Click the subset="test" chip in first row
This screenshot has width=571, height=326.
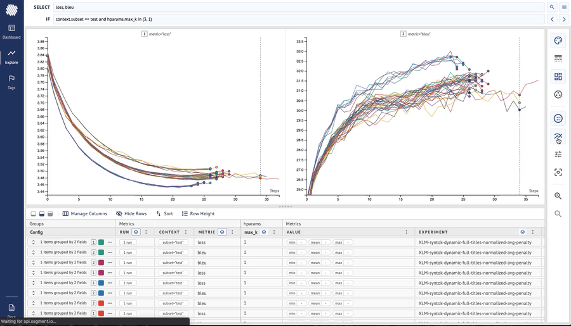click(x=173, y=242)
